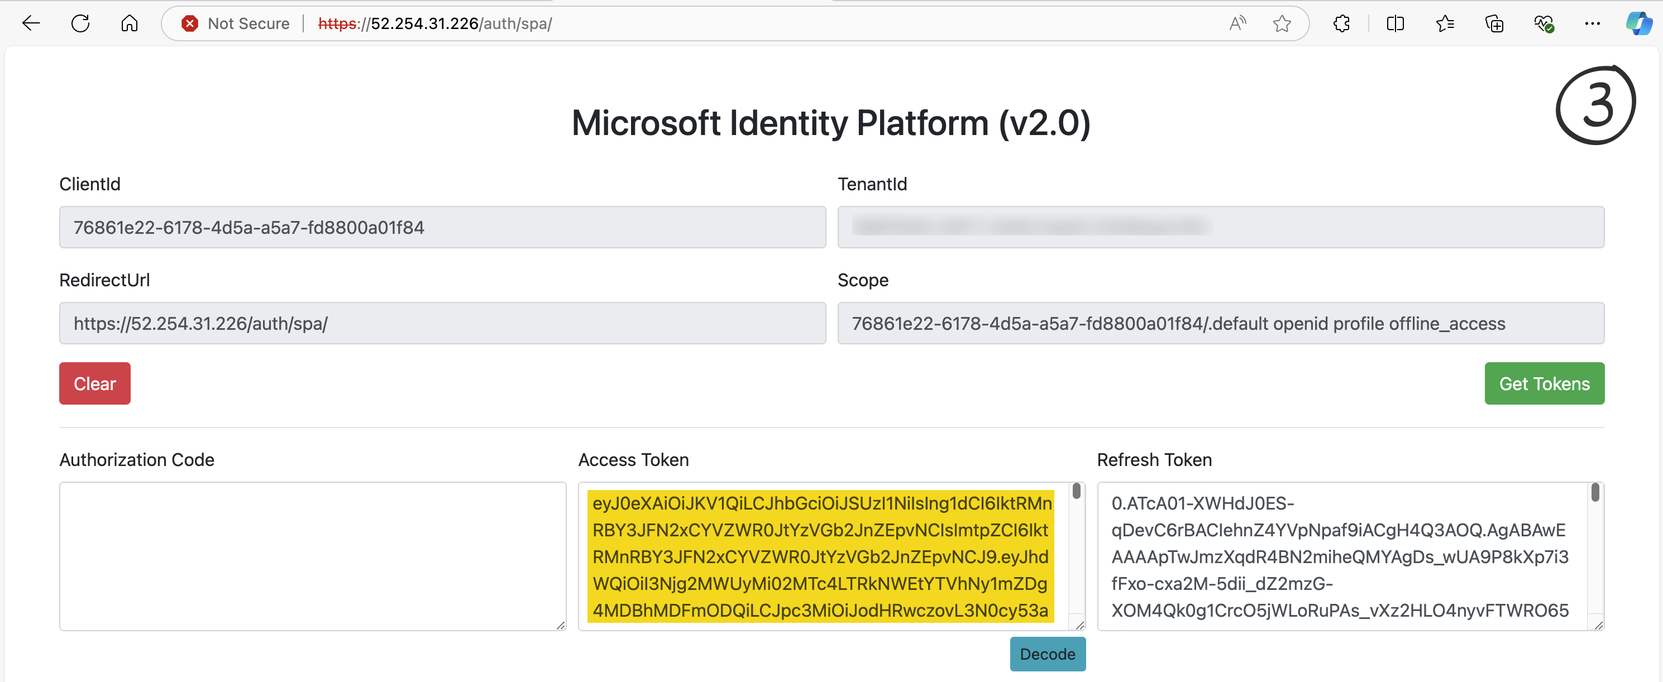Screen dimensions: 1663x682
Task: Click the Access Token label
Action: click(x=633, y=460)
